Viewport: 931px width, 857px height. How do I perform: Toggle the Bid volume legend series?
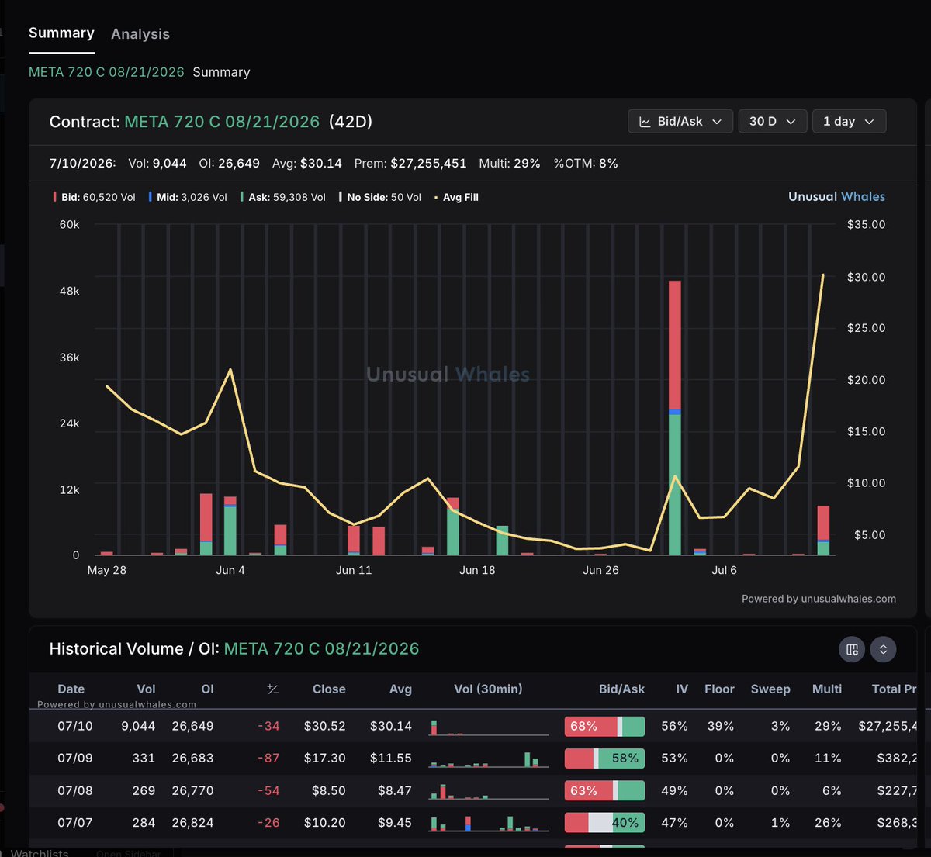click(x=94, y=197)
